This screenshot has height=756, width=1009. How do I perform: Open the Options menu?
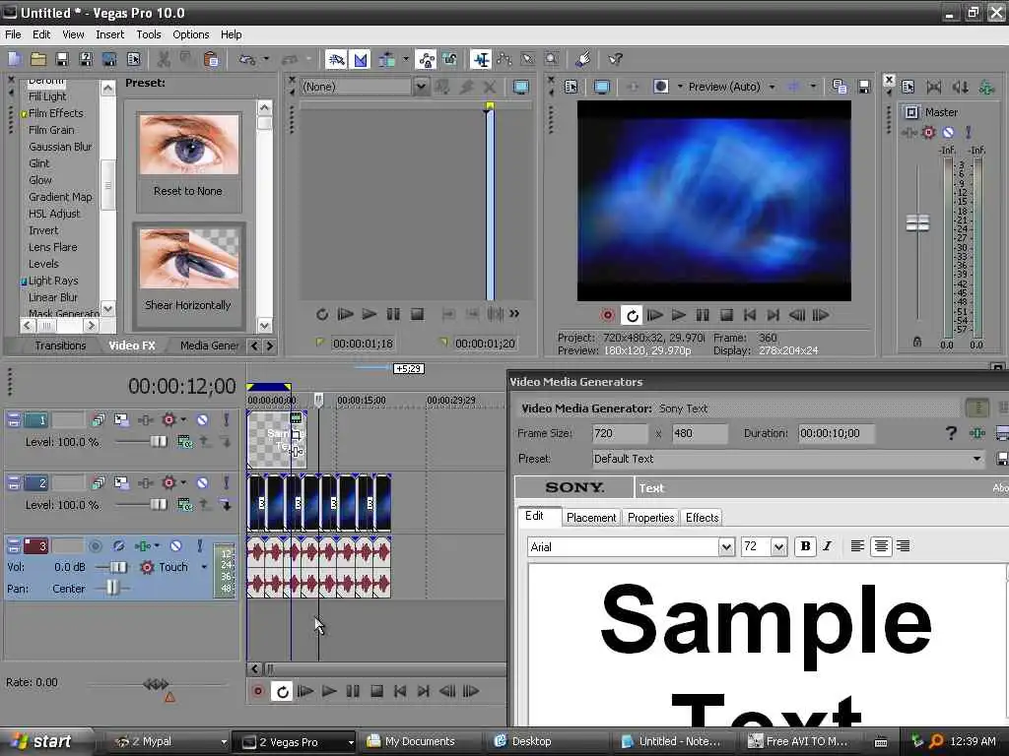tap(190, 34)
